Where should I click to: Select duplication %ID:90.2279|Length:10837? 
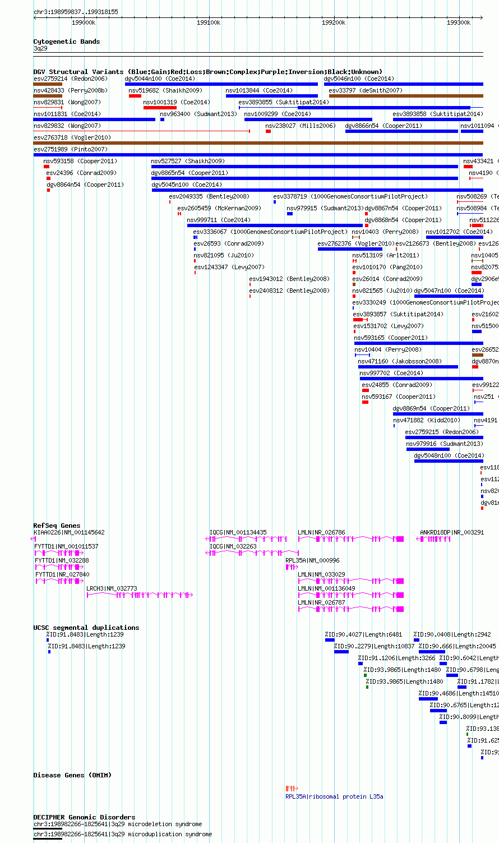tap(375, 646)
